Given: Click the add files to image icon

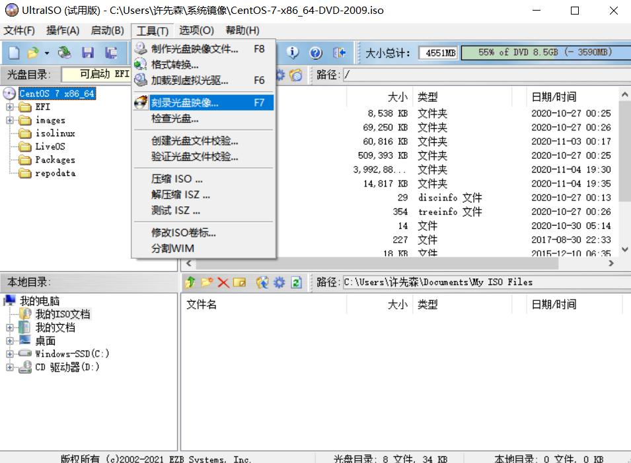Looking at the screenshot, I should tap(262, 282).
